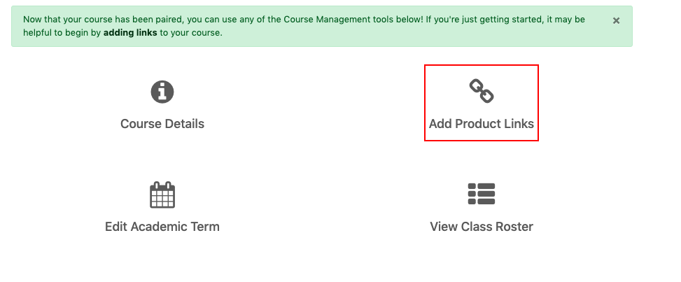Open the Course Details label

162,124
